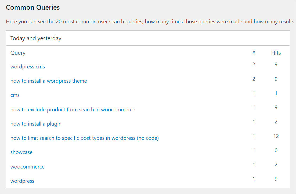The image size is (296, 194).
Task: Open the "showcase" query link
Action: pos(21,152)
